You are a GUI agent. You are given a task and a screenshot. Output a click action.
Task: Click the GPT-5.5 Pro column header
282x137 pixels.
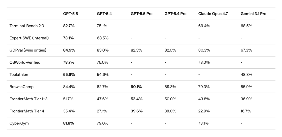coord(142,14)
